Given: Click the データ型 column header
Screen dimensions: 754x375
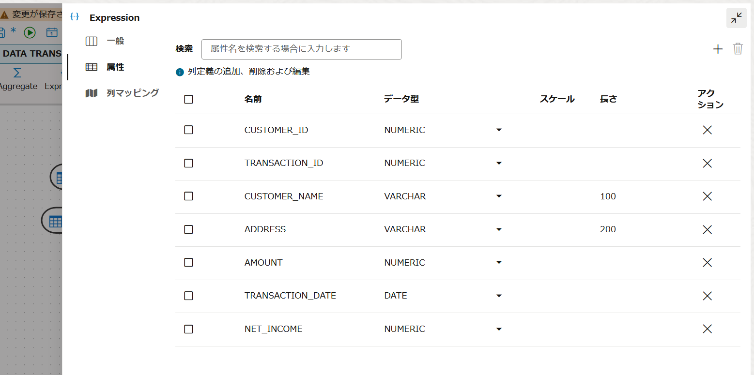Looking at the screenshot, I should (401, 99).
